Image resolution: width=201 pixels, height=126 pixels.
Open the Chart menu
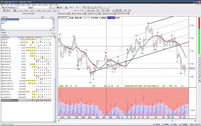coord(23,4)
